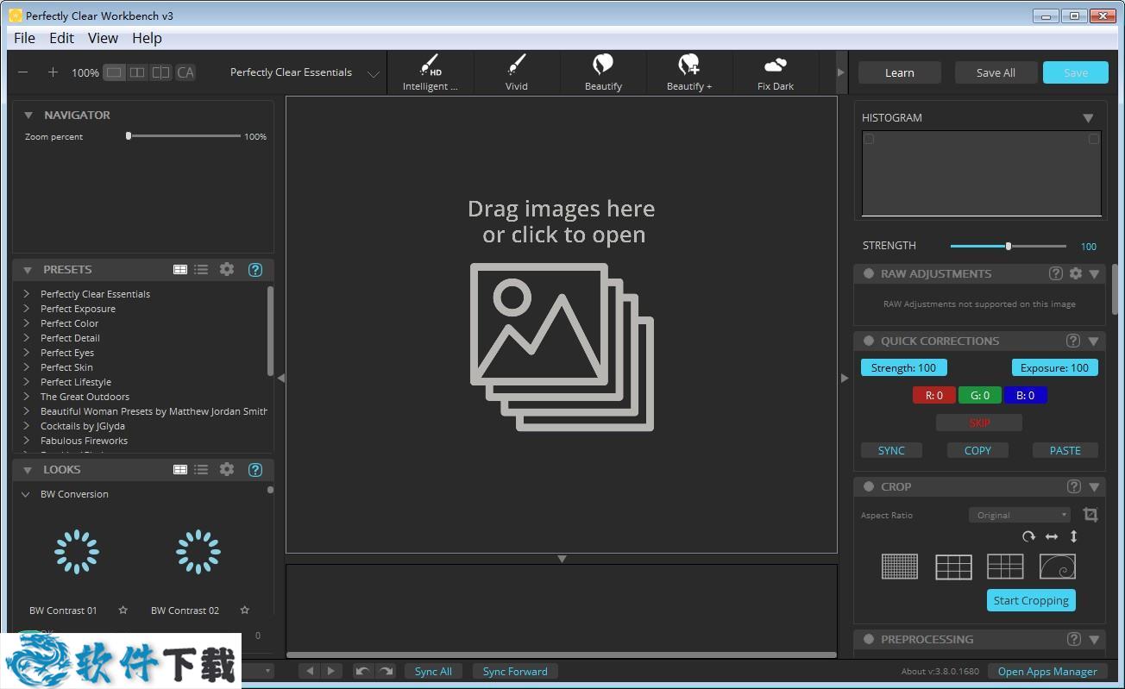Toggle the histogram left clipping checkbox
1125x689 pixels.
pos(869,139)
